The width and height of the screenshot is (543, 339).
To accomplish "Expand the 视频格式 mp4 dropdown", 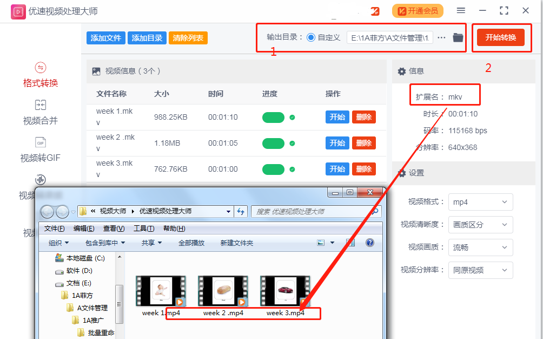I will (x=480, y=202).
